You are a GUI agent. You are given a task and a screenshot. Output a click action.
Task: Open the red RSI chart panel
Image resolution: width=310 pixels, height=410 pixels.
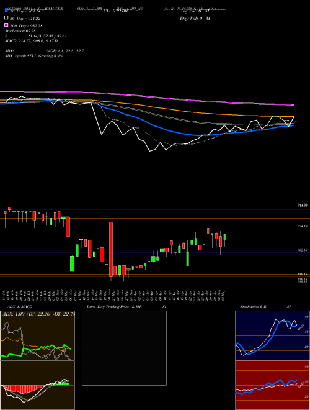272,385
